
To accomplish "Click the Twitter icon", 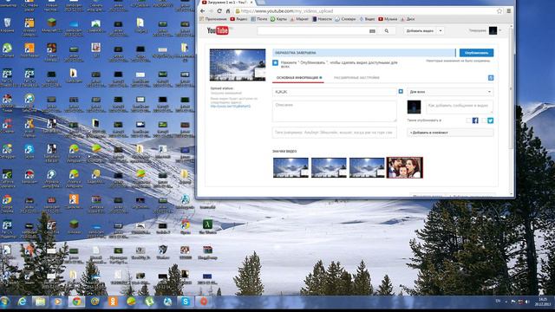I will 490,120.
